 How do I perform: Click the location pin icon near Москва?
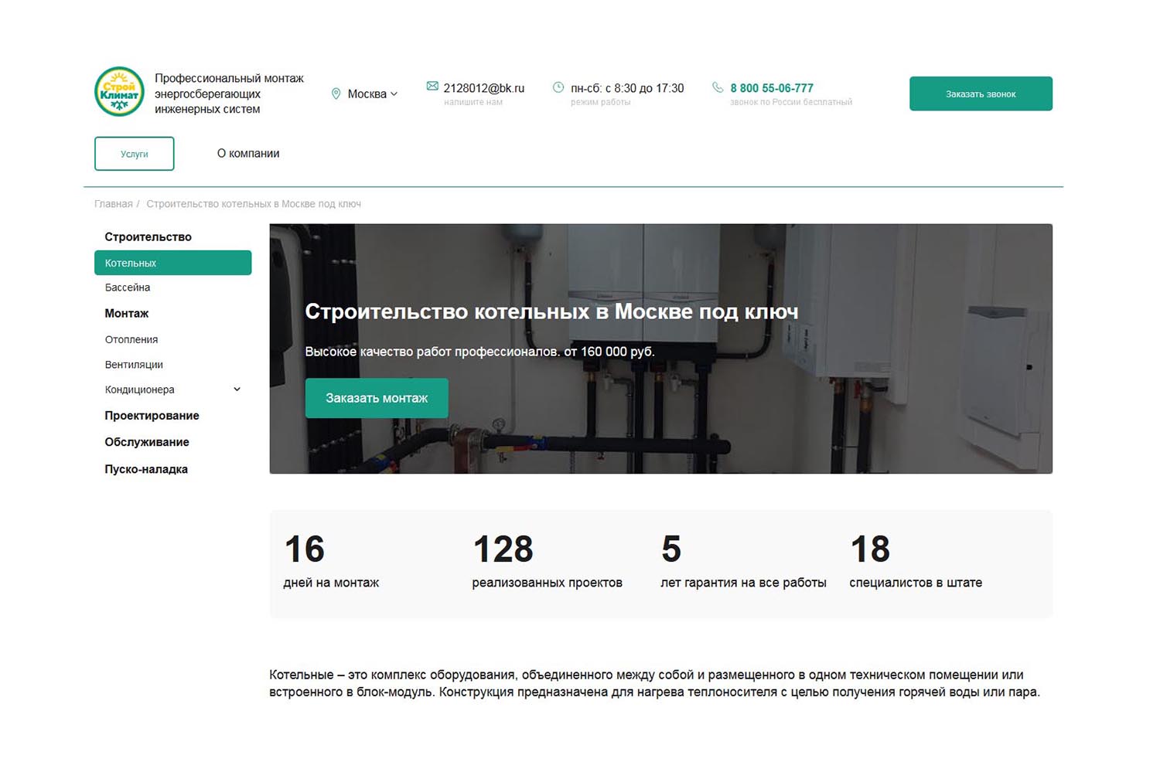[336, 94]
